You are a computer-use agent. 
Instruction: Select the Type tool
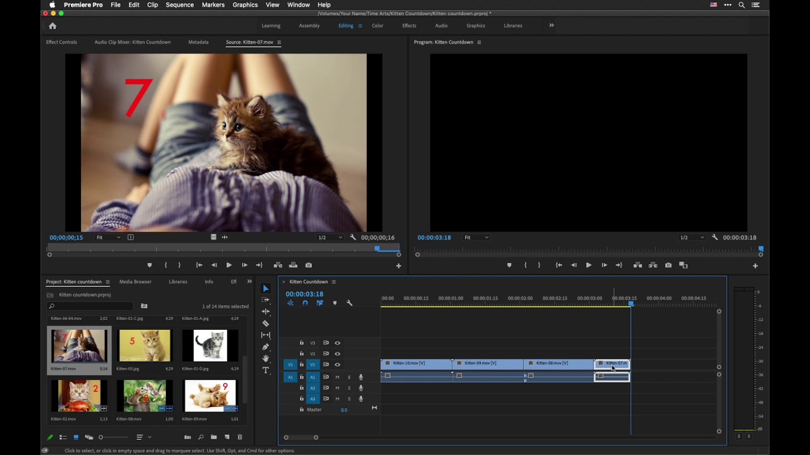pyautogui.click(x=266, y=370)
